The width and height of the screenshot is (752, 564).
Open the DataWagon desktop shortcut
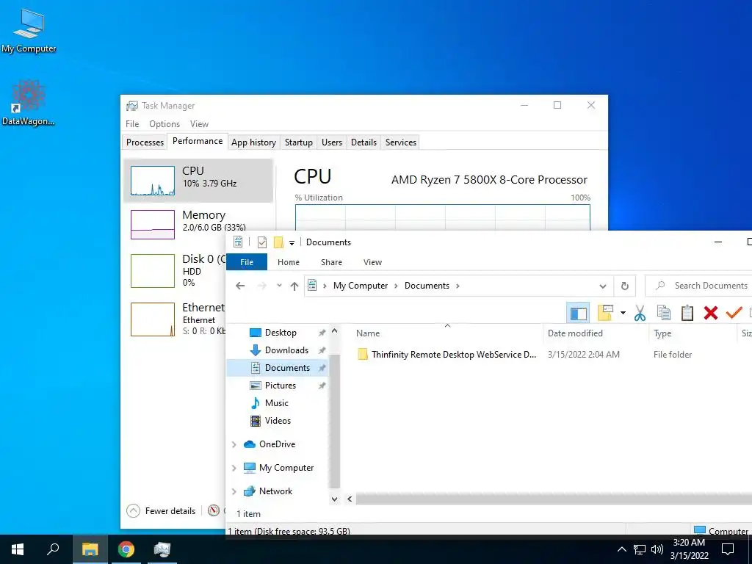29,103
